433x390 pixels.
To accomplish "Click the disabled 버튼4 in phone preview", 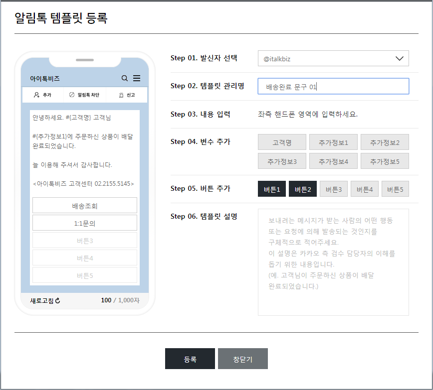I will pos(85,258).
